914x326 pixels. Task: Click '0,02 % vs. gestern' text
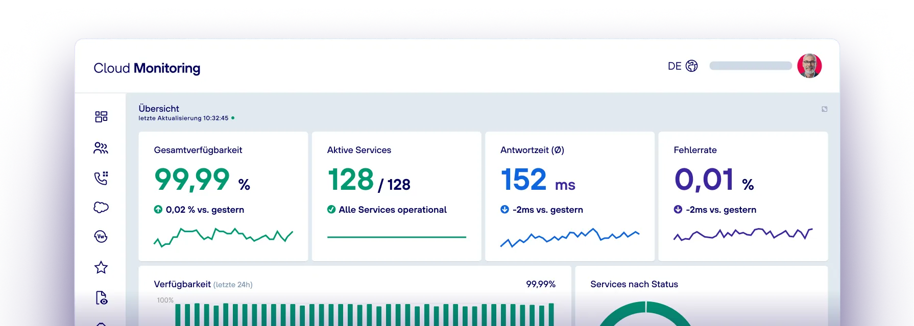pyautogui.click(x=205, y=210)
